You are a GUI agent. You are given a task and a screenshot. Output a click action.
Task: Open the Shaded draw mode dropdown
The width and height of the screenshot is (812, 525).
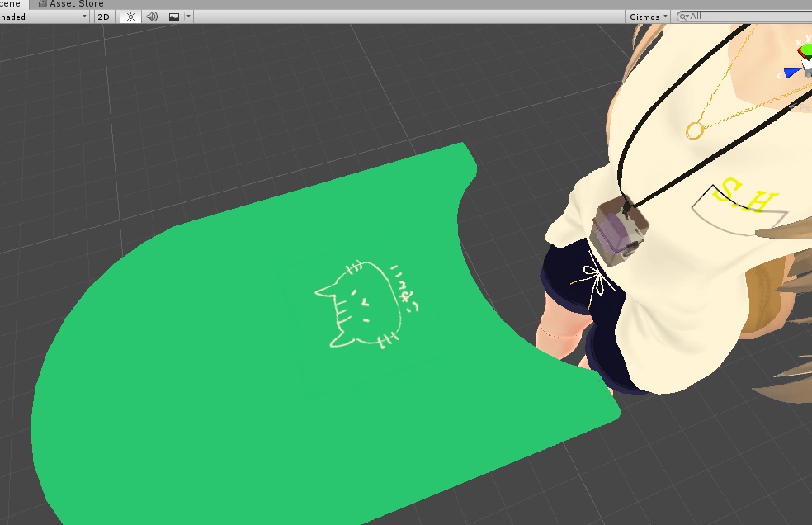coord(44,17)
